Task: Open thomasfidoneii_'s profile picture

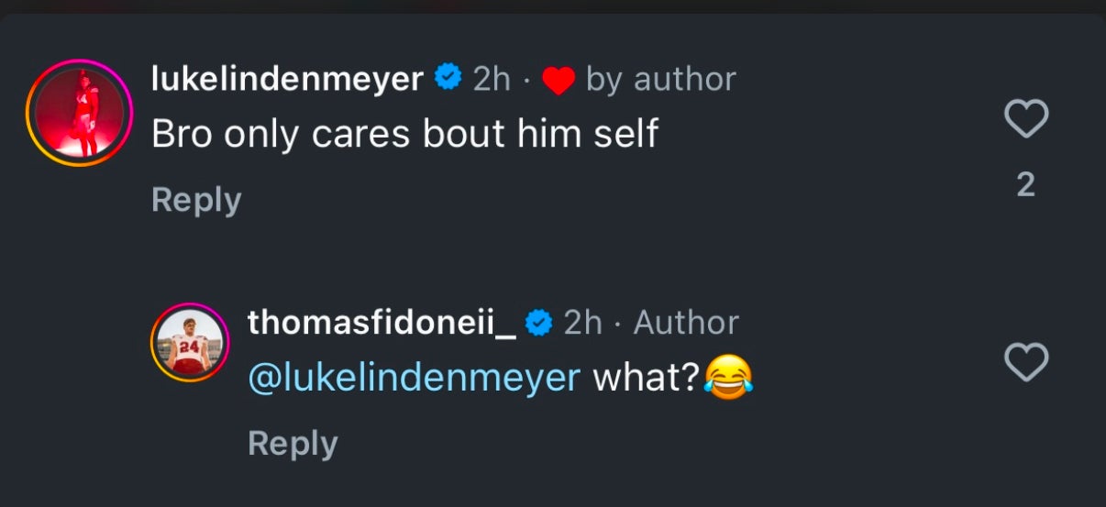Action: (x=190, y=343)
